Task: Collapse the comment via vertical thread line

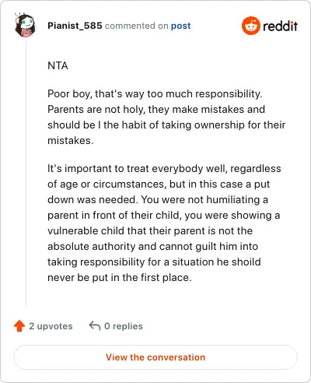Action: 26,173
